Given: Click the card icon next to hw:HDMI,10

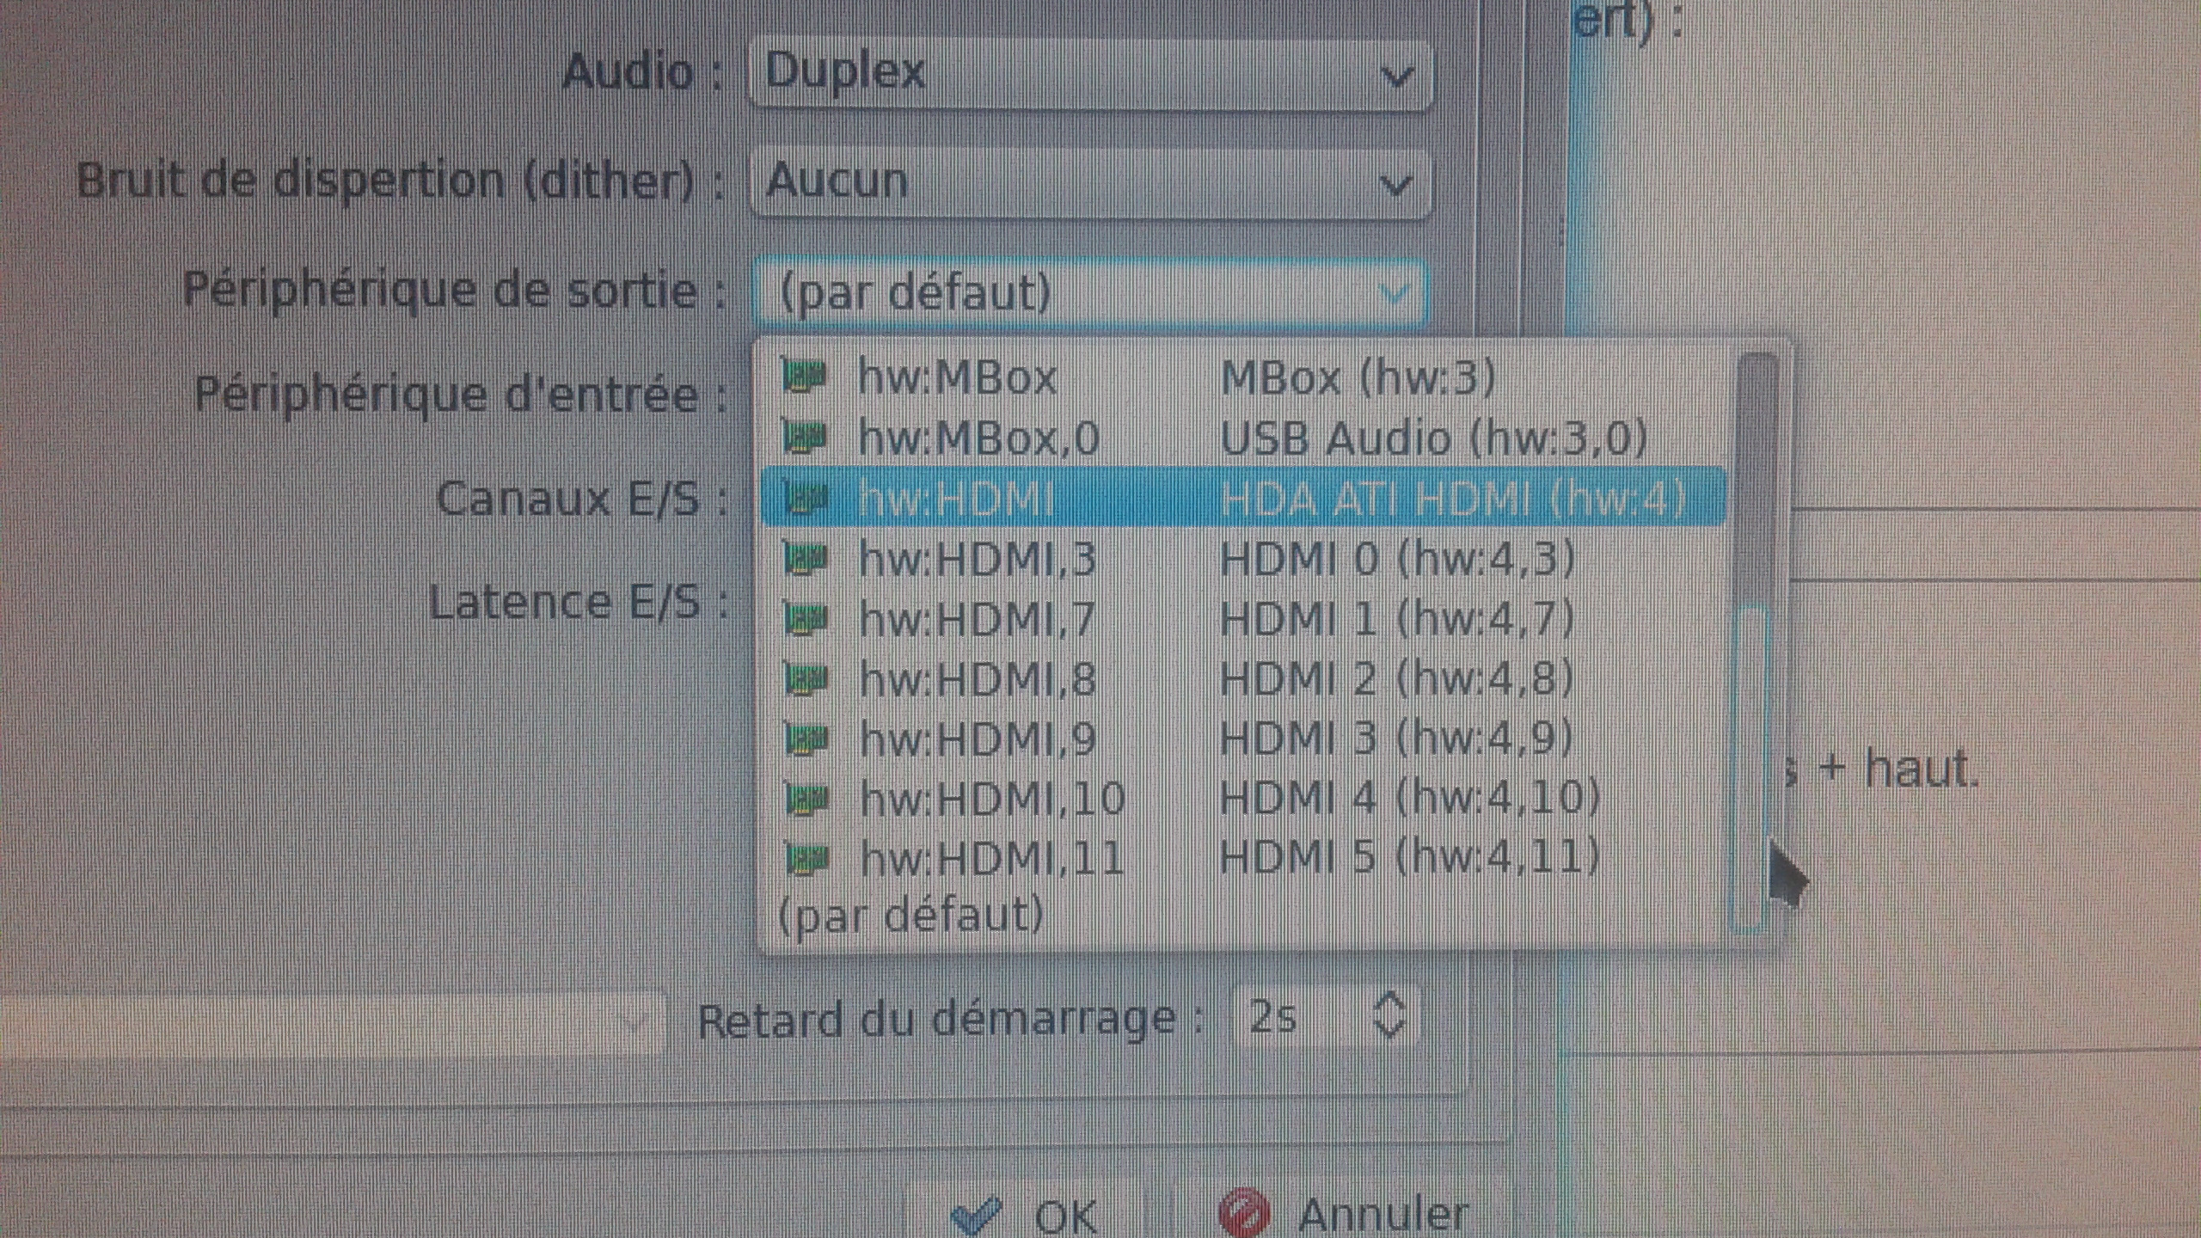Looking at the screenshot, I should click(807, 799).
